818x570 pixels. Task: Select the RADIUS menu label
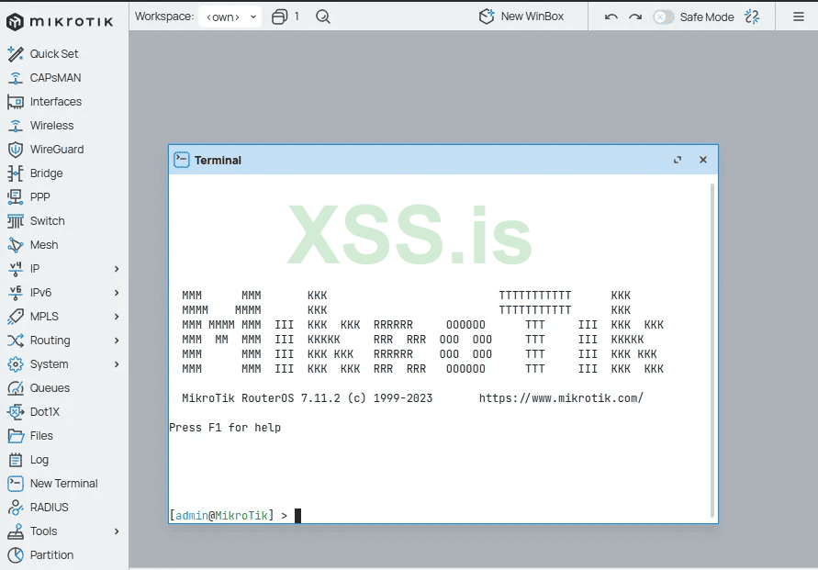[x=49, y=508]
